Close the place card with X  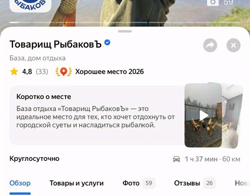[234, 45]
